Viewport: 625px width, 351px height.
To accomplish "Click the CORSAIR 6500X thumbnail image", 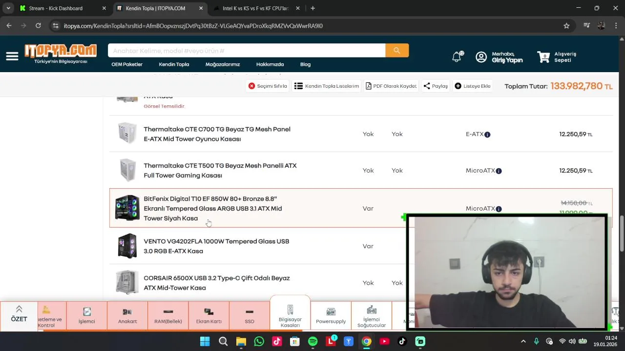I will 127,282.
